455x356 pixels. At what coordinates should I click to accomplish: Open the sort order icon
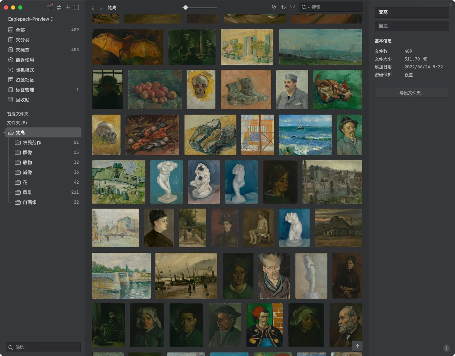(x=283, y=7)
